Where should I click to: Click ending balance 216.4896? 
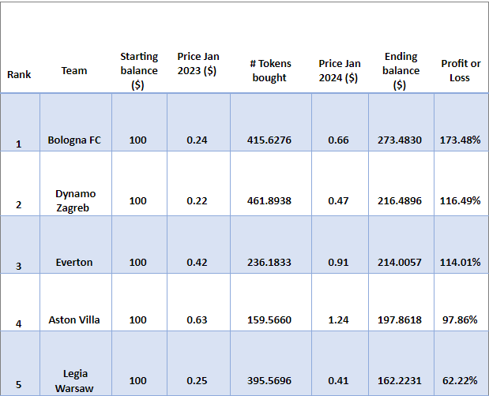[400, 201]
